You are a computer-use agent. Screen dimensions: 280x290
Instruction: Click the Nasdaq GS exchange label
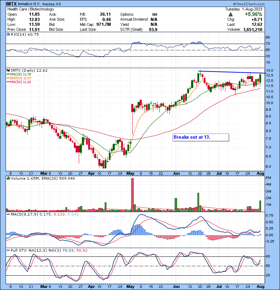[51, 4]
